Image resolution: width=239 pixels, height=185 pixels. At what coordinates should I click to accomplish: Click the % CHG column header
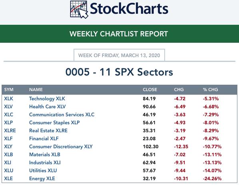coord(211,90)
